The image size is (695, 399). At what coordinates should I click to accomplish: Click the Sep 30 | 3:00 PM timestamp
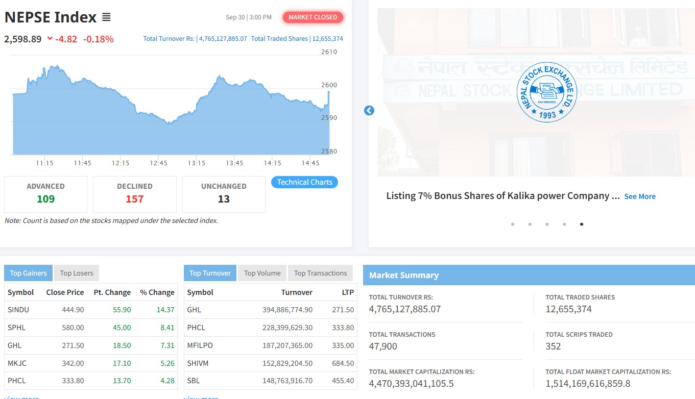(249, 17)
